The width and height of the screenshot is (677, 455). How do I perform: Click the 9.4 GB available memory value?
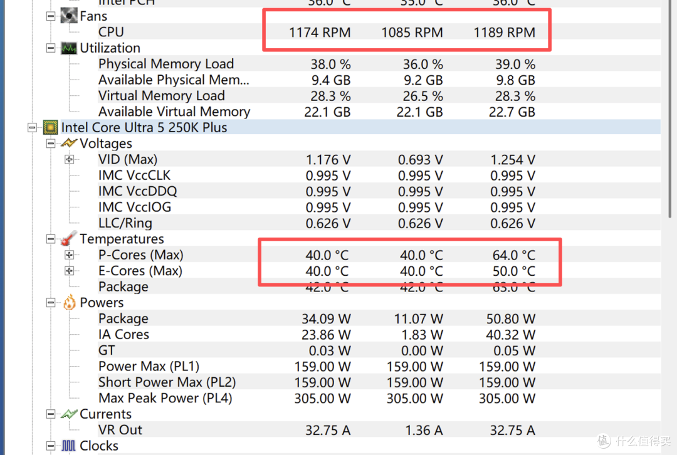click(x=331, y=80)
